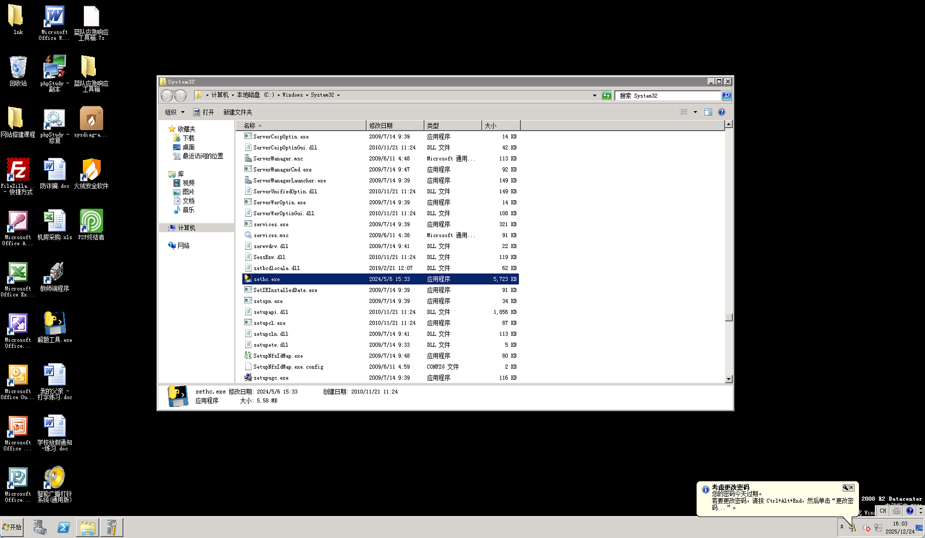Expand the address bar history dropdown

coord(594,95)
